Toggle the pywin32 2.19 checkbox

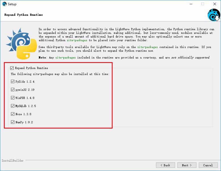13,89
